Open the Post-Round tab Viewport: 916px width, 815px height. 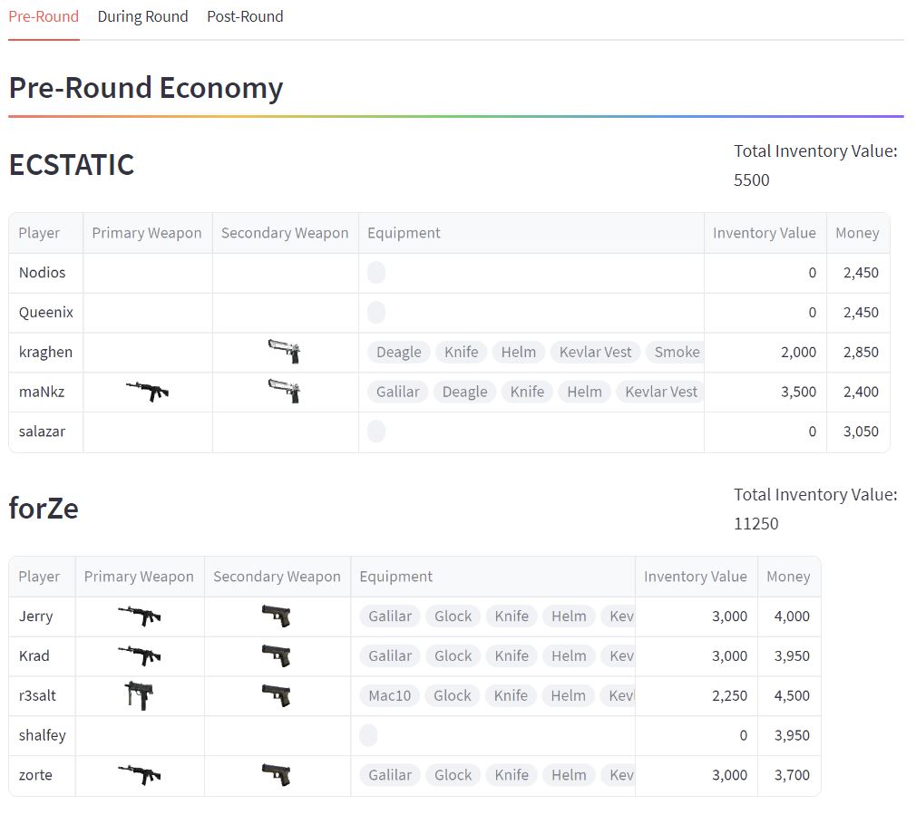click(x=245, y=16)
